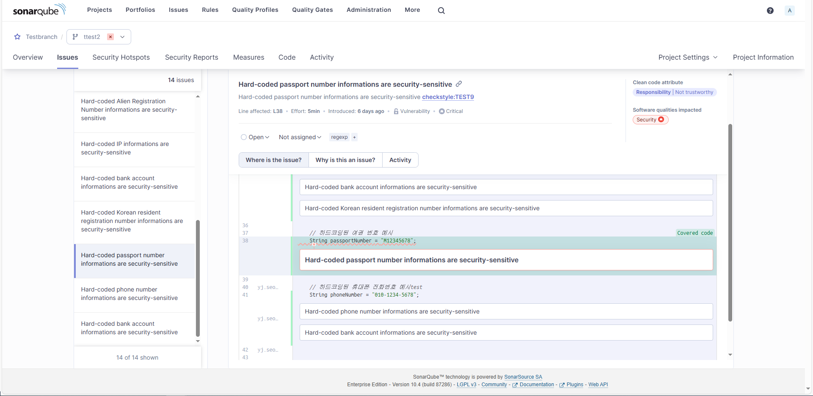Click the Security software quality pill
Image resolution: width=813 pixels, height=396 pixels.
coord(650,120)
